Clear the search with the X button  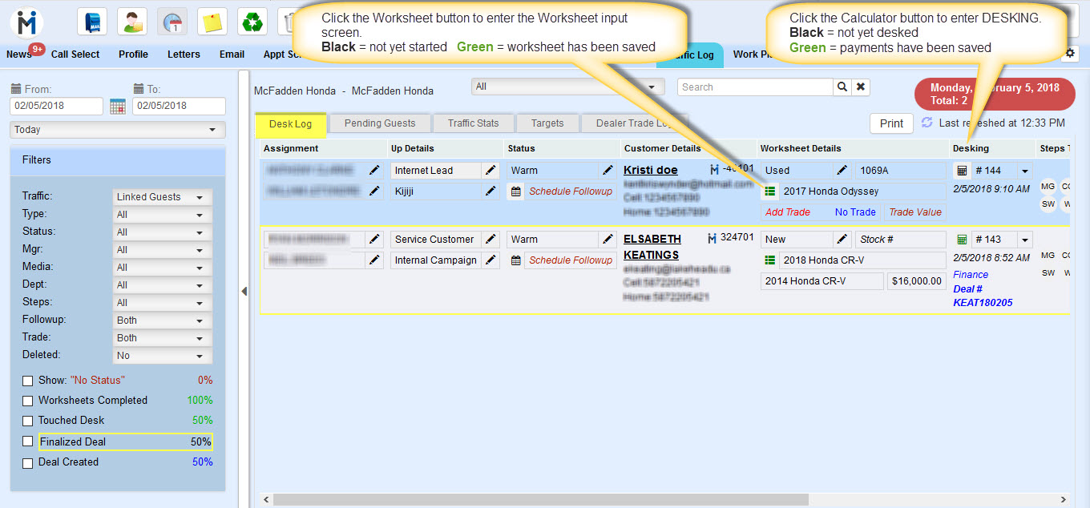pyautogui.click(x=860, y=87)
